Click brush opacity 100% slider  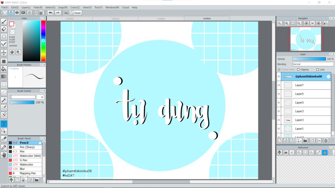coord(22,102)
